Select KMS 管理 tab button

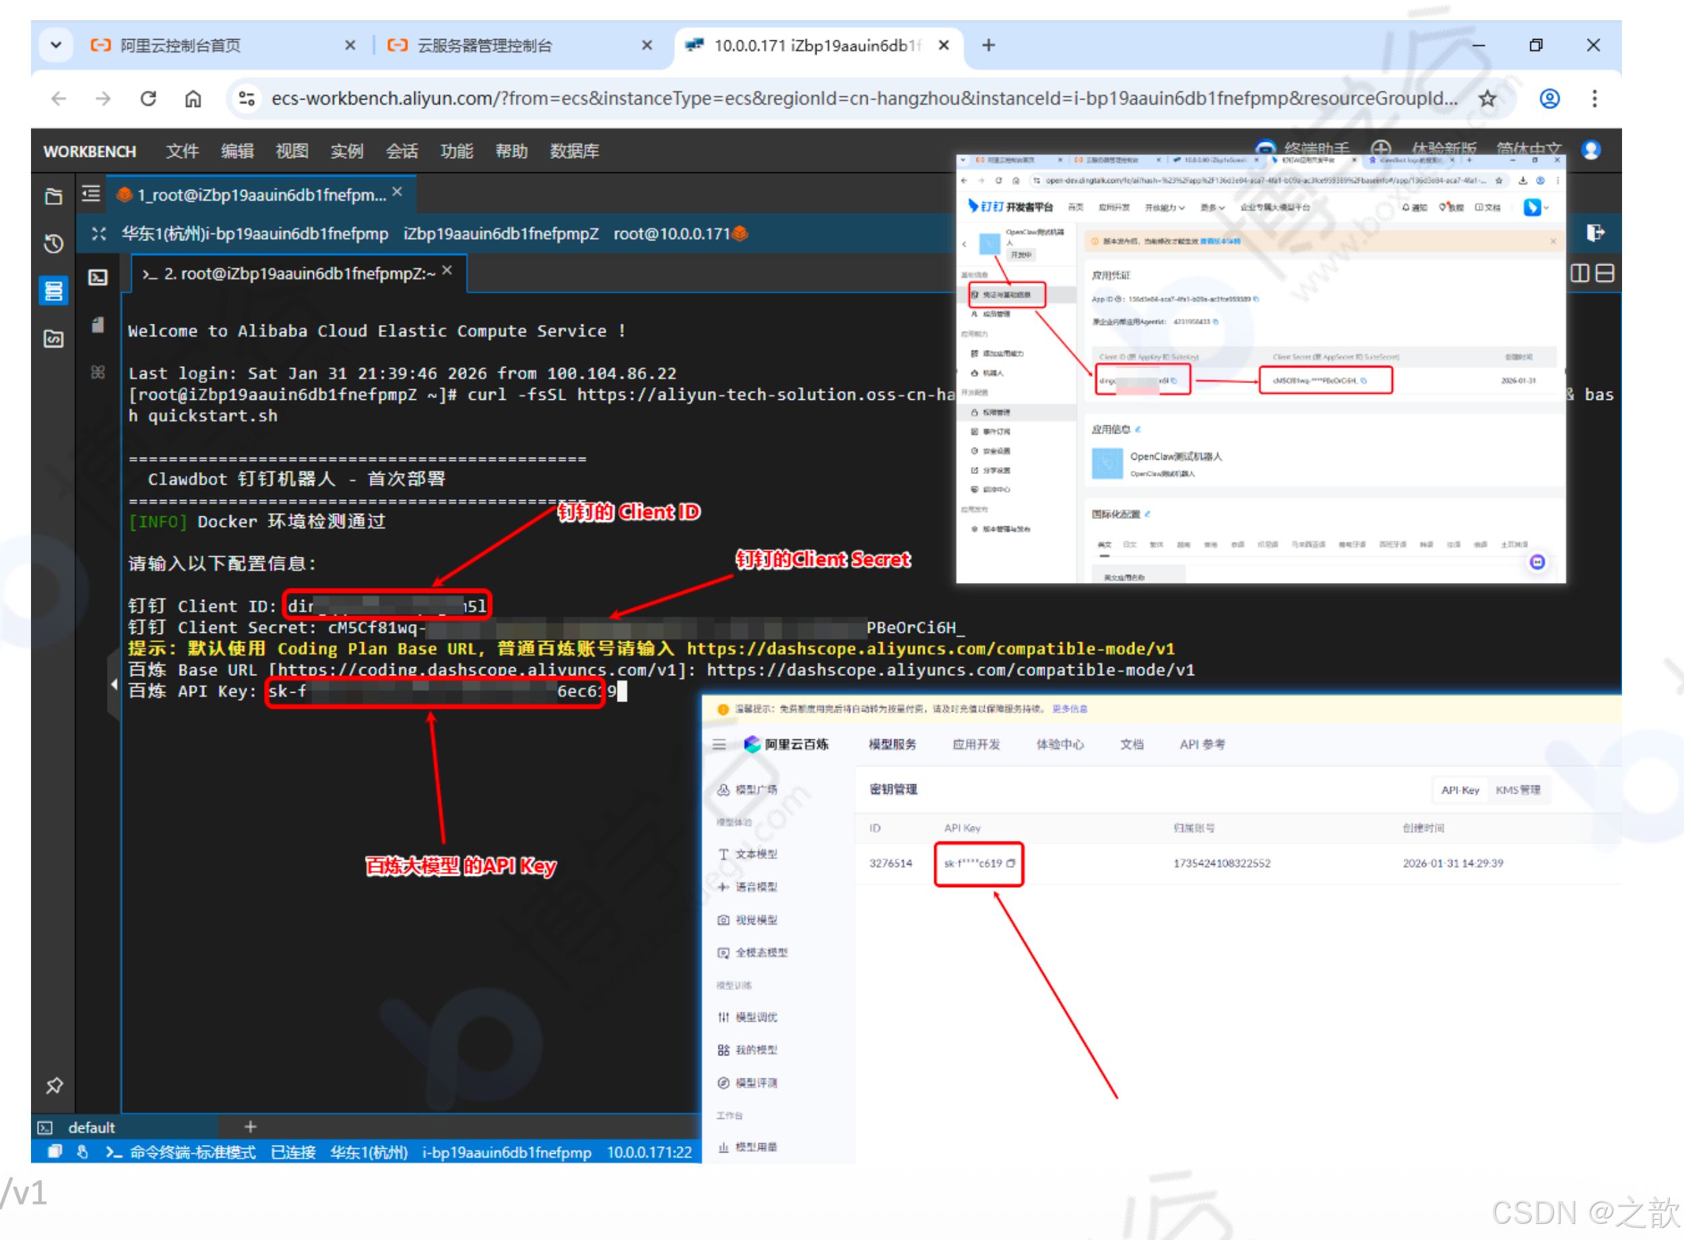(x=1517, y=790)
